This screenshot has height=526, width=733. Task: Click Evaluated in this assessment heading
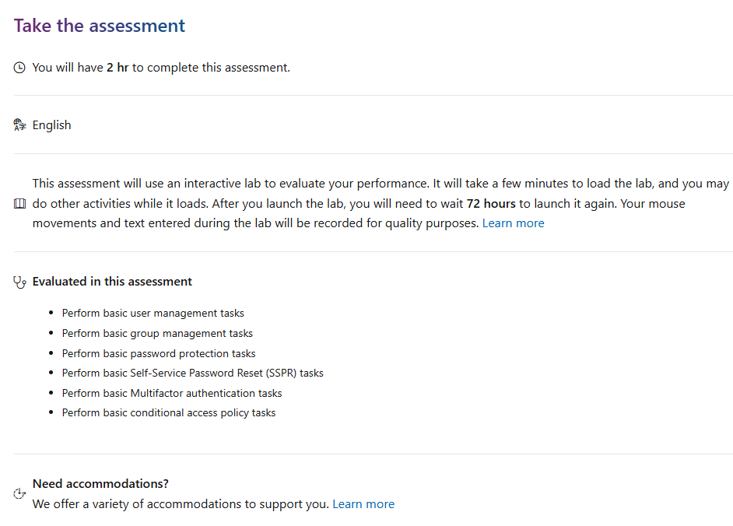(112, 282)
